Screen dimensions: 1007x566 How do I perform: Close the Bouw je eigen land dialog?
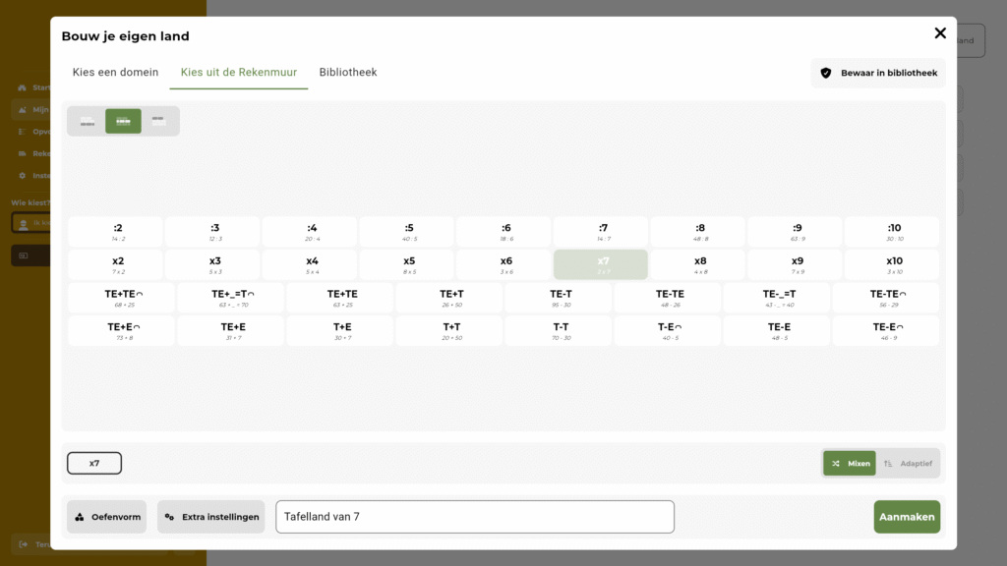(x=939, y=33)
